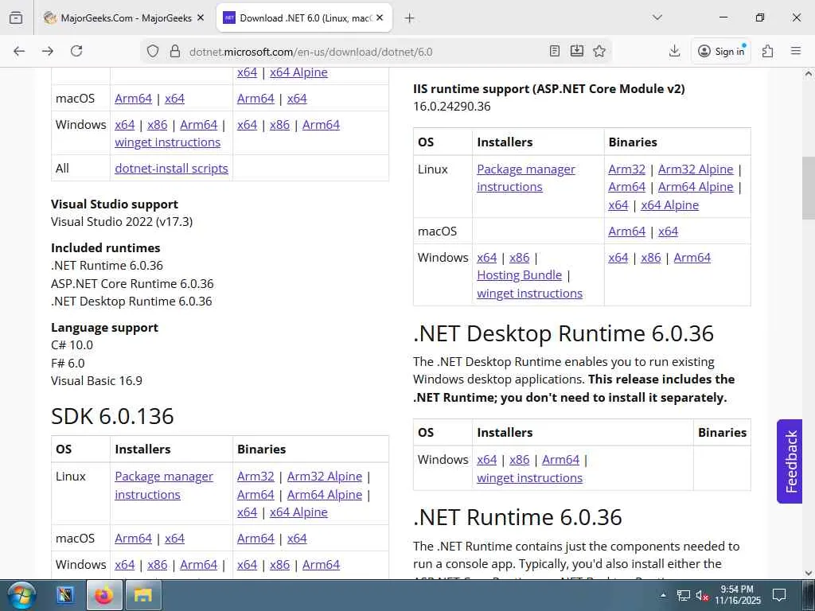This screenshot has width=815, height=611.
Task: Download SDK 6.0.136 Linux Arm32 binary
Action: pos(255,477)
